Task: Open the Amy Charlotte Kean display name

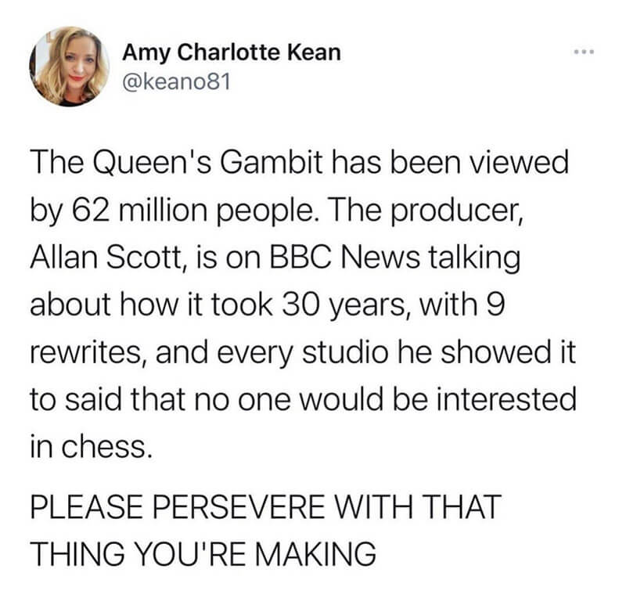Action: click(x=232, y=52)
